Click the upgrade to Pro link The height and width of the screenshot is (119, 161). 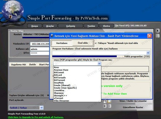click(x=36, y=117)
